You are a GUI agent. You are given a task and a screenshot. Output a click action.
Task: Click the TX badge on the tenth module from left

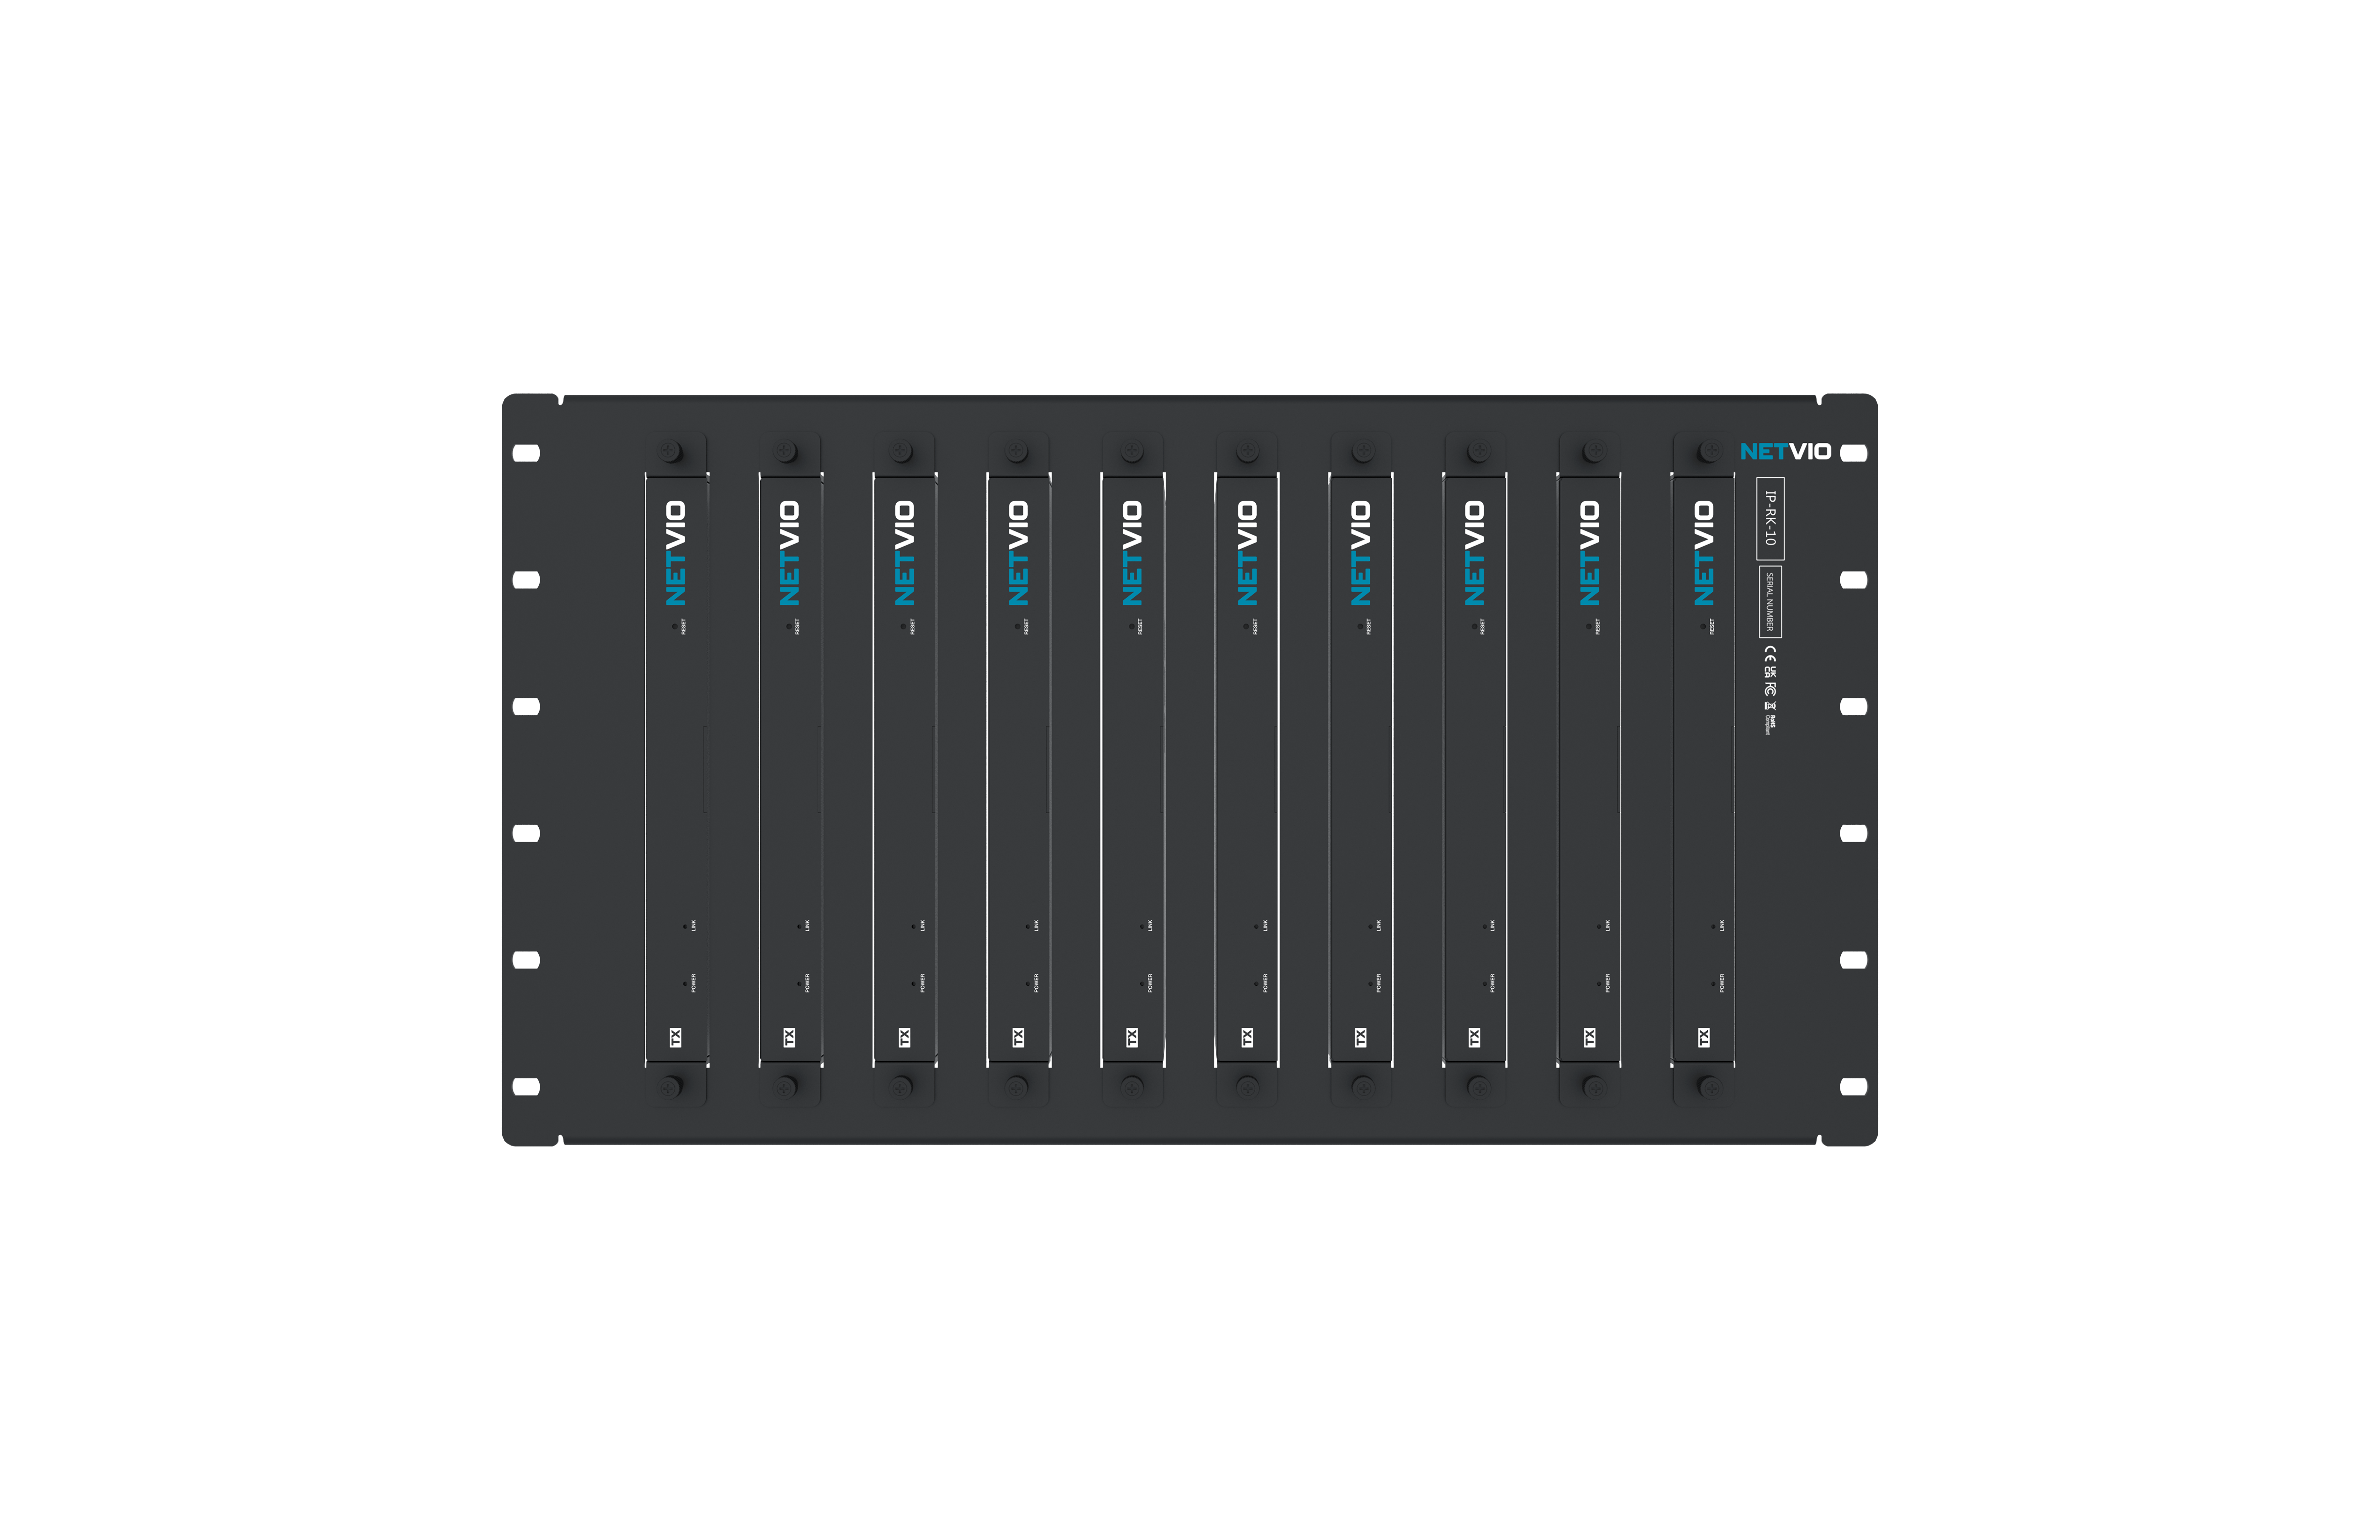coord(1704,1038)
